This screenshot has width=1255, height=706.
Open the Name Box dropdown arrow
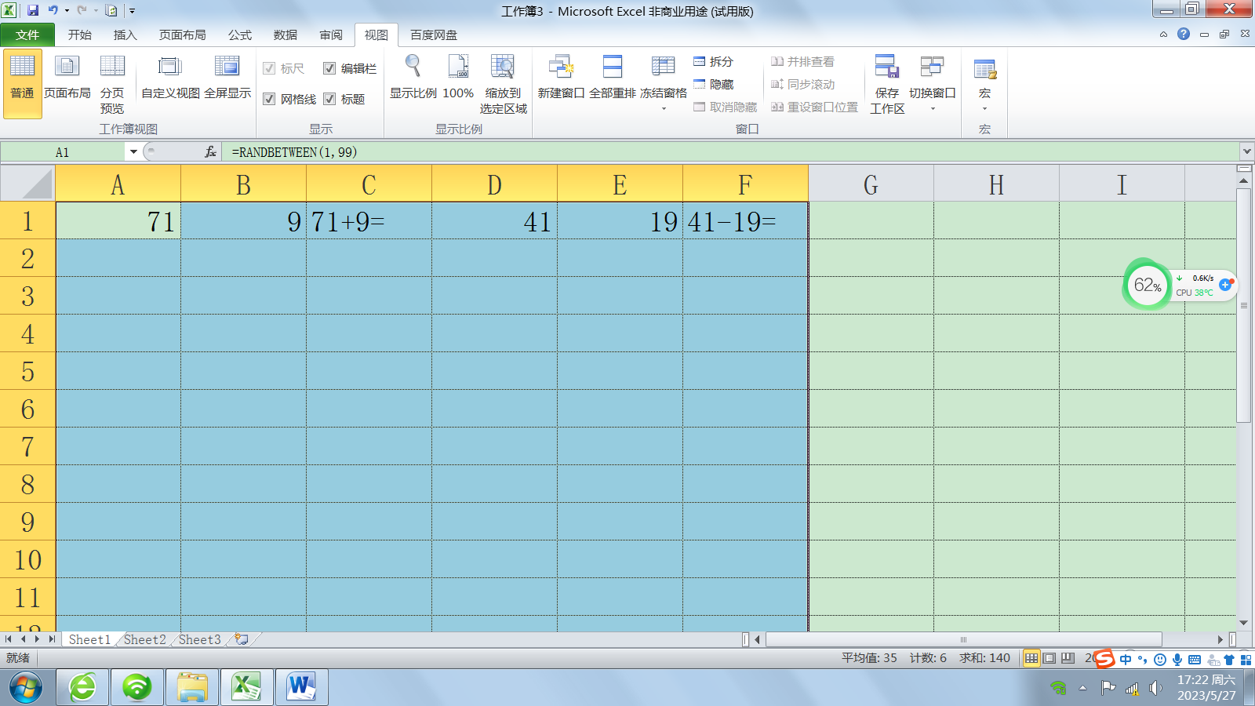[x=133, y=151]
